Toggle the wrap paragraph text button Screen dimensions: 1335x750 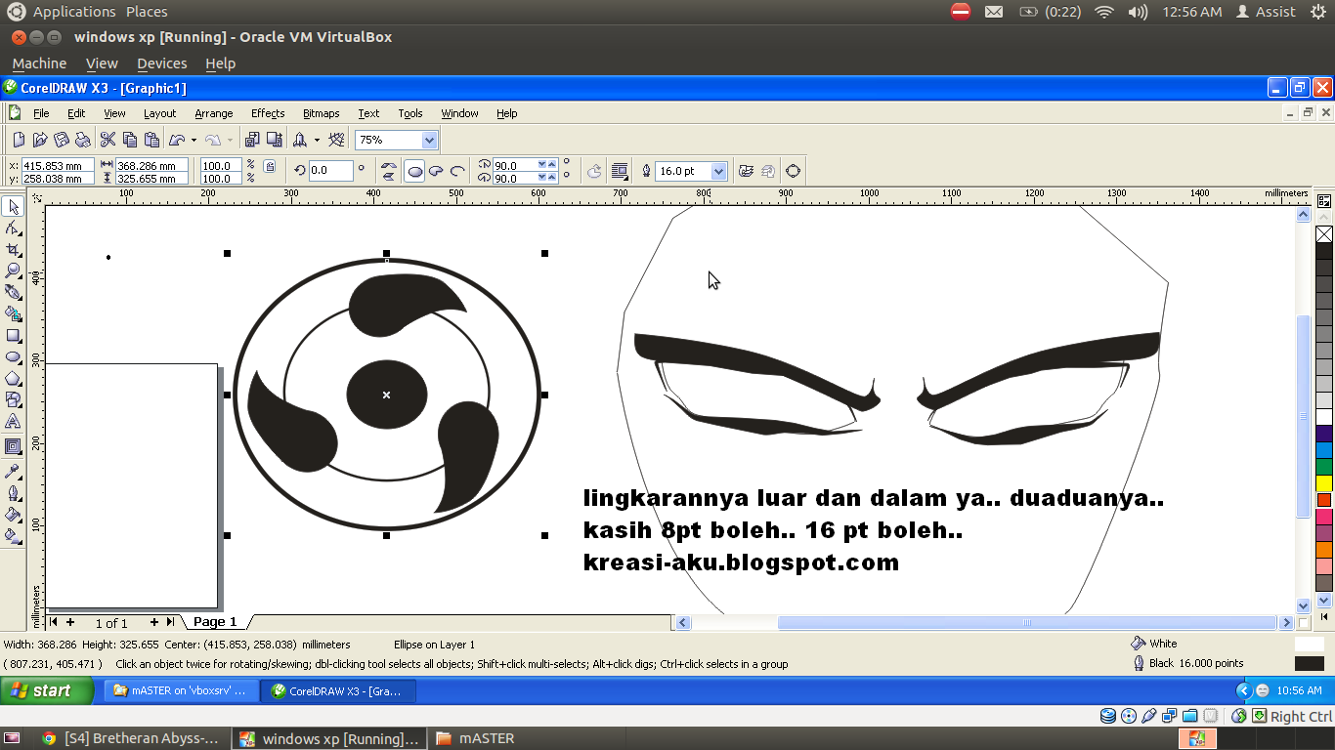point(620,171)
